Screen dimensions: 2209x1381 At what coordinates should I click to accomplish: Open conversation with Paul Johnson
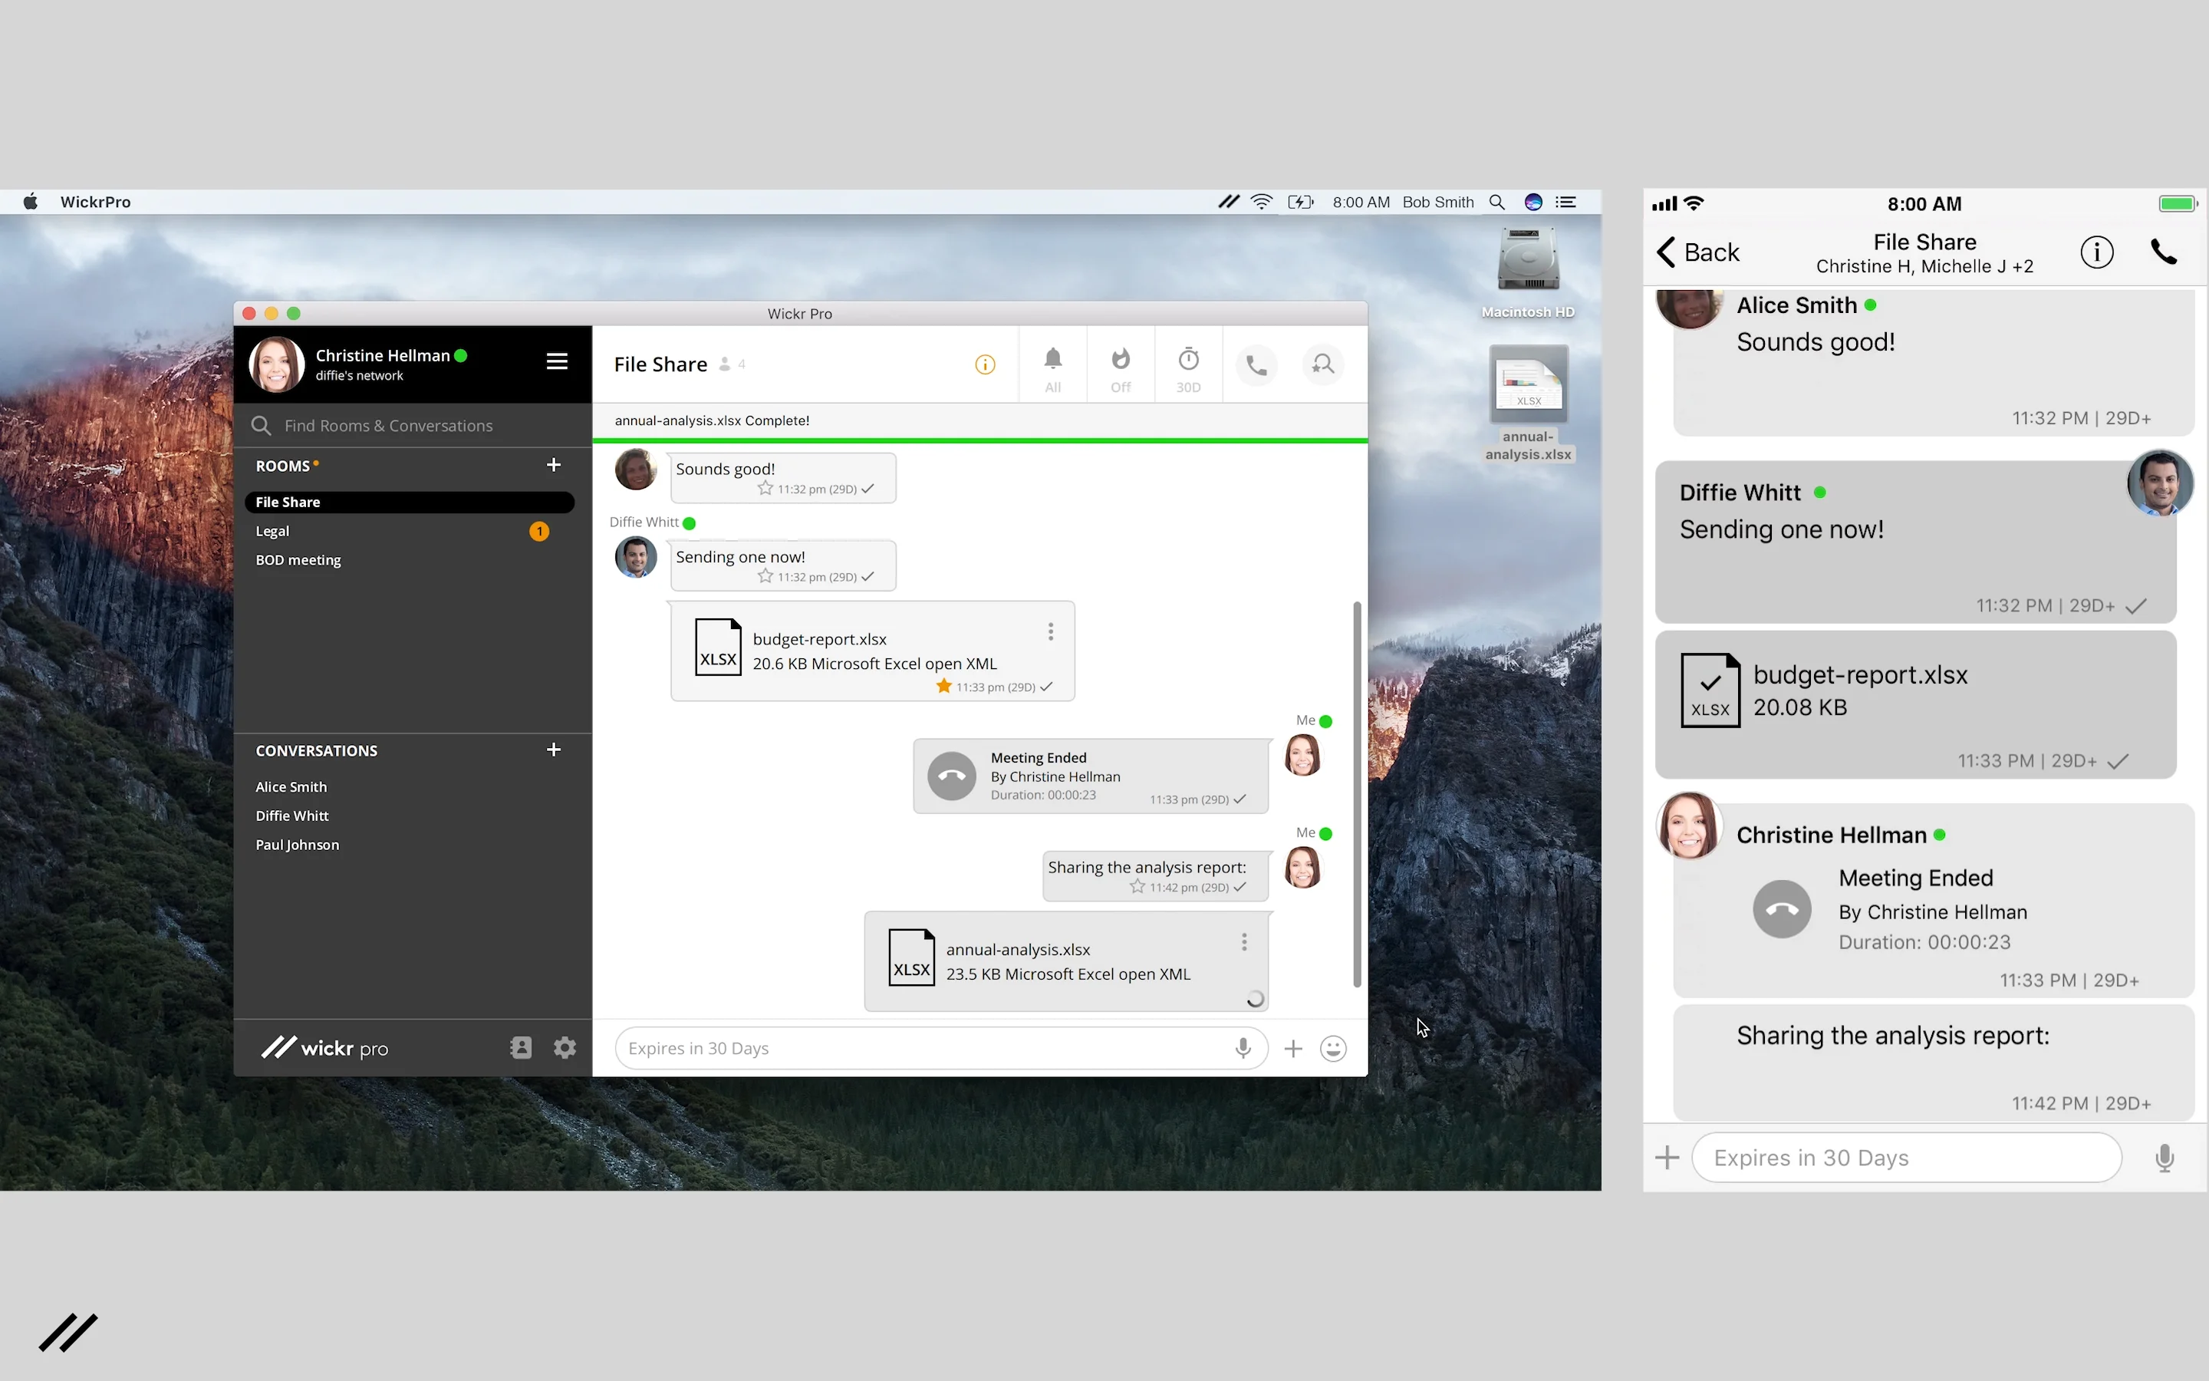(298, 845)
